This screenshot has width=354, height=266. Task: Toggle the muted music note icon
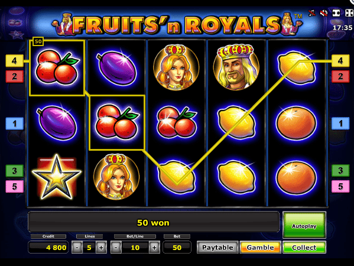point(312,13)
